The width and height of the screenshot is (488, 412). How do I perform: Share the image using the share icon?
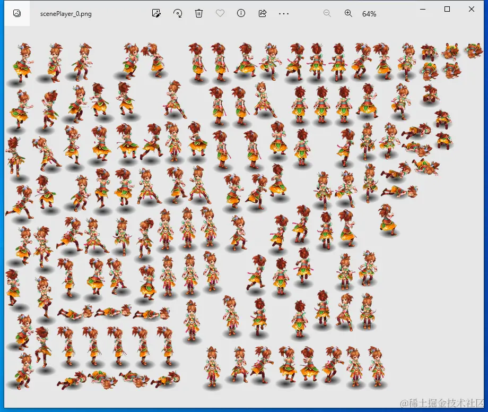point(263,13)
